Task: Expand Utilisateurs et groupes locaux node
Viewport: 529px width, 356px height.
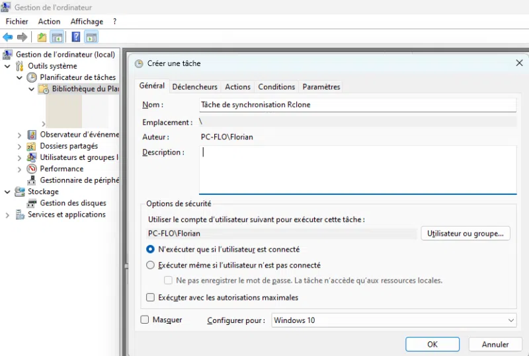Action: click(20, 158)
